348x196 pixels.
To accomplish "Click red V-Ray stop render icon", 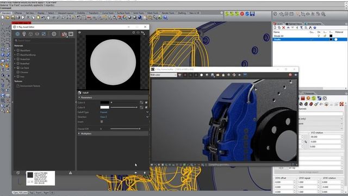I will click(x=242, y=14).
